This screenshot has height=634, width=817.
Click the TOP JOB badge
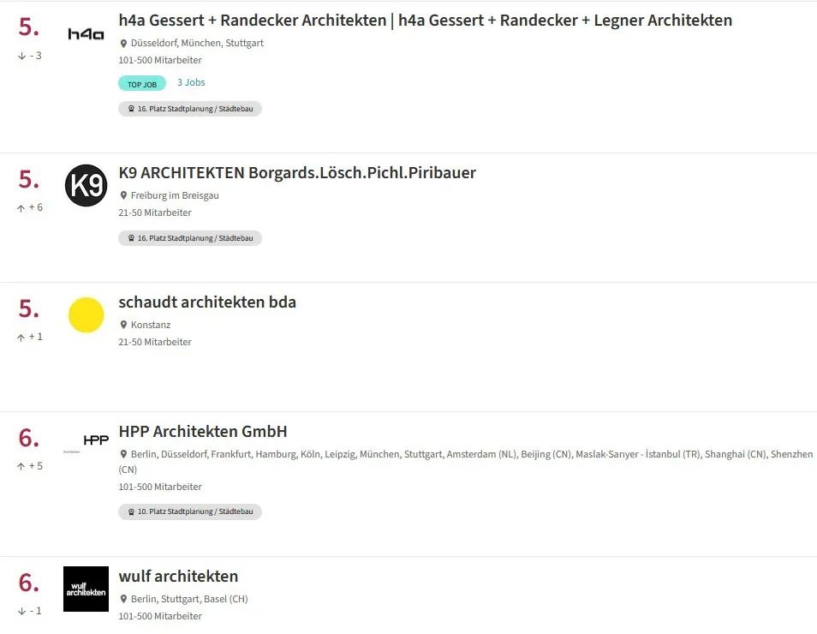click(142, 84)
